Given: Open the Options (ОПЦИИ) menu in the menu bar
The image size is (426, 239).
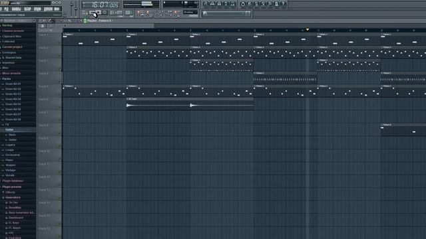Looking at the screenshot, I should [37, 9].
